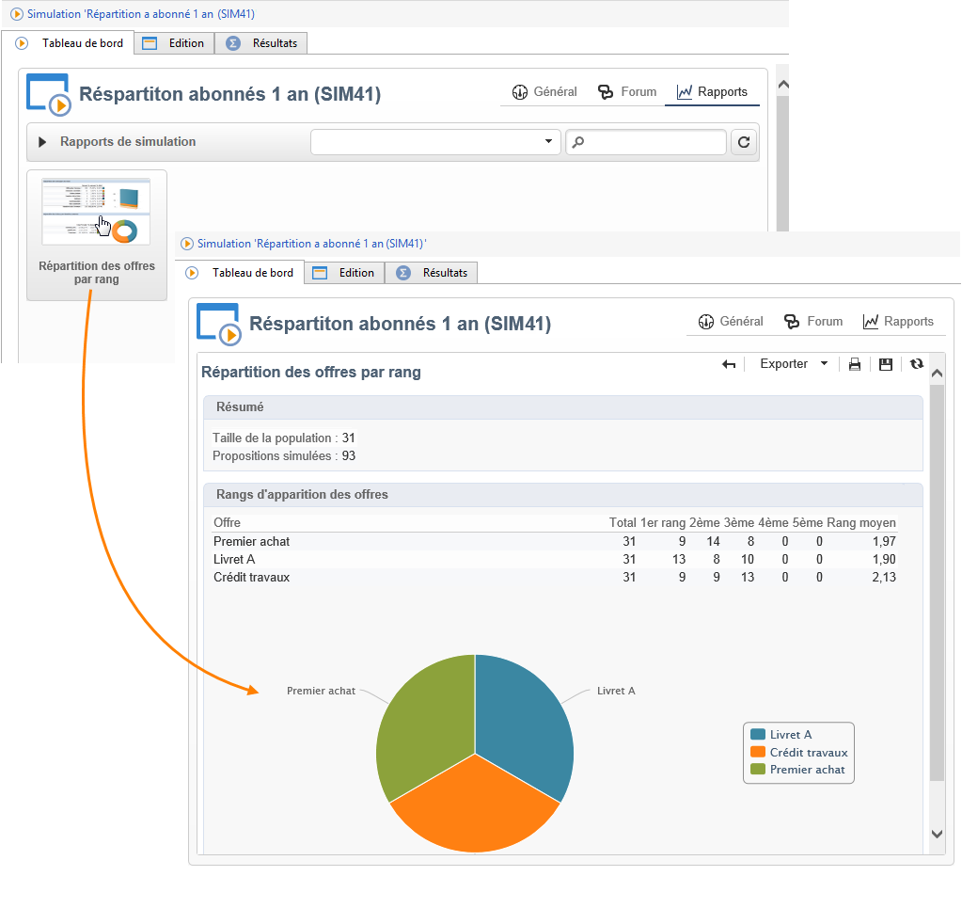
Task: Click the front window title play icon
Action: point(187,244)
